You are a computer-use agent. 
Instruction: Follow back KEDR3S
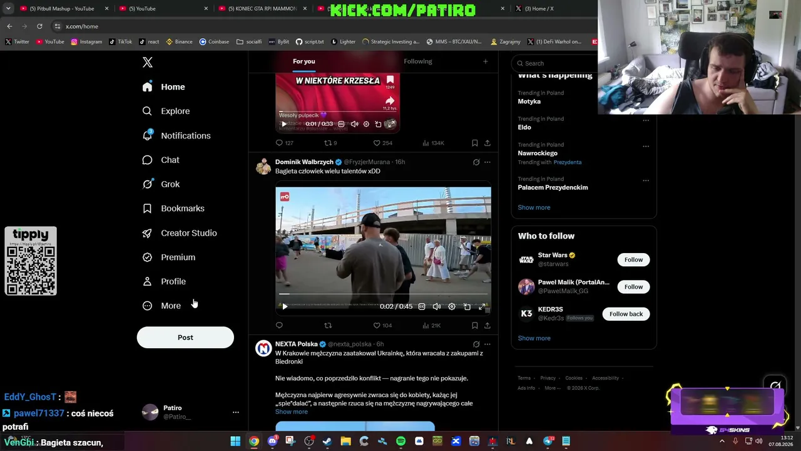point(626,314)
